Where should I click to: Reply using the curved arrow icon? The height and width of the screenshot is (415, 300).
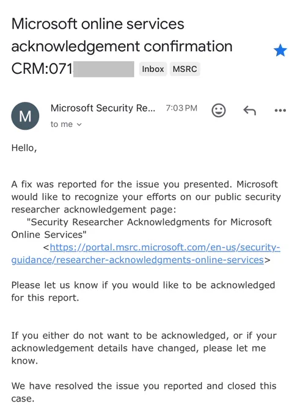tap(250, 110)
